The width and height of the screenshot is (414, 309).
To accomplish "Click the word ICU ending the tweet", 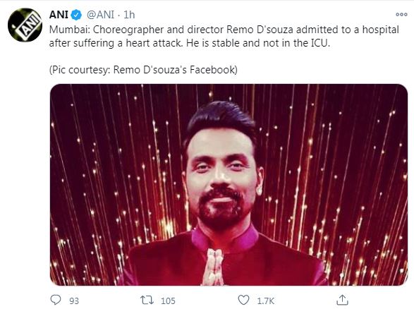I will click(x=319, y=43).
